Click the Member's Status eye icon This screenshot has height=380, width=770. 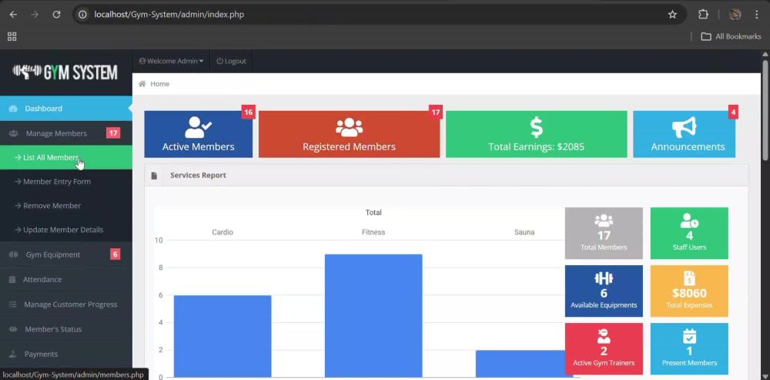coord(13,329)
